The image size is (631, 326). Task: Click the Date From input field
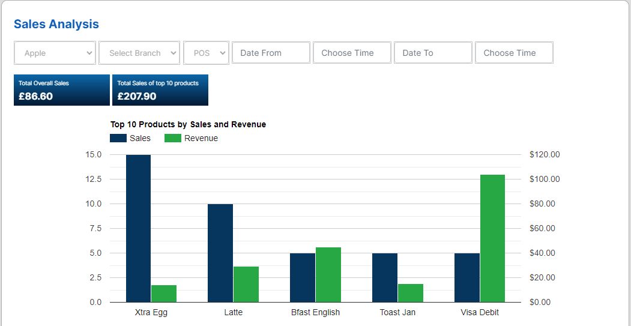pos(271,53)
